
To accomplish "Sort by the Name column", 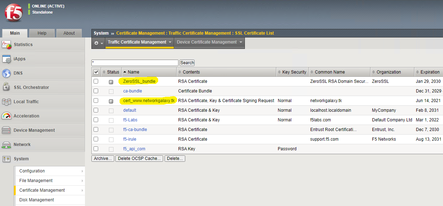I will pyautogui.click(x=134, y=72).
